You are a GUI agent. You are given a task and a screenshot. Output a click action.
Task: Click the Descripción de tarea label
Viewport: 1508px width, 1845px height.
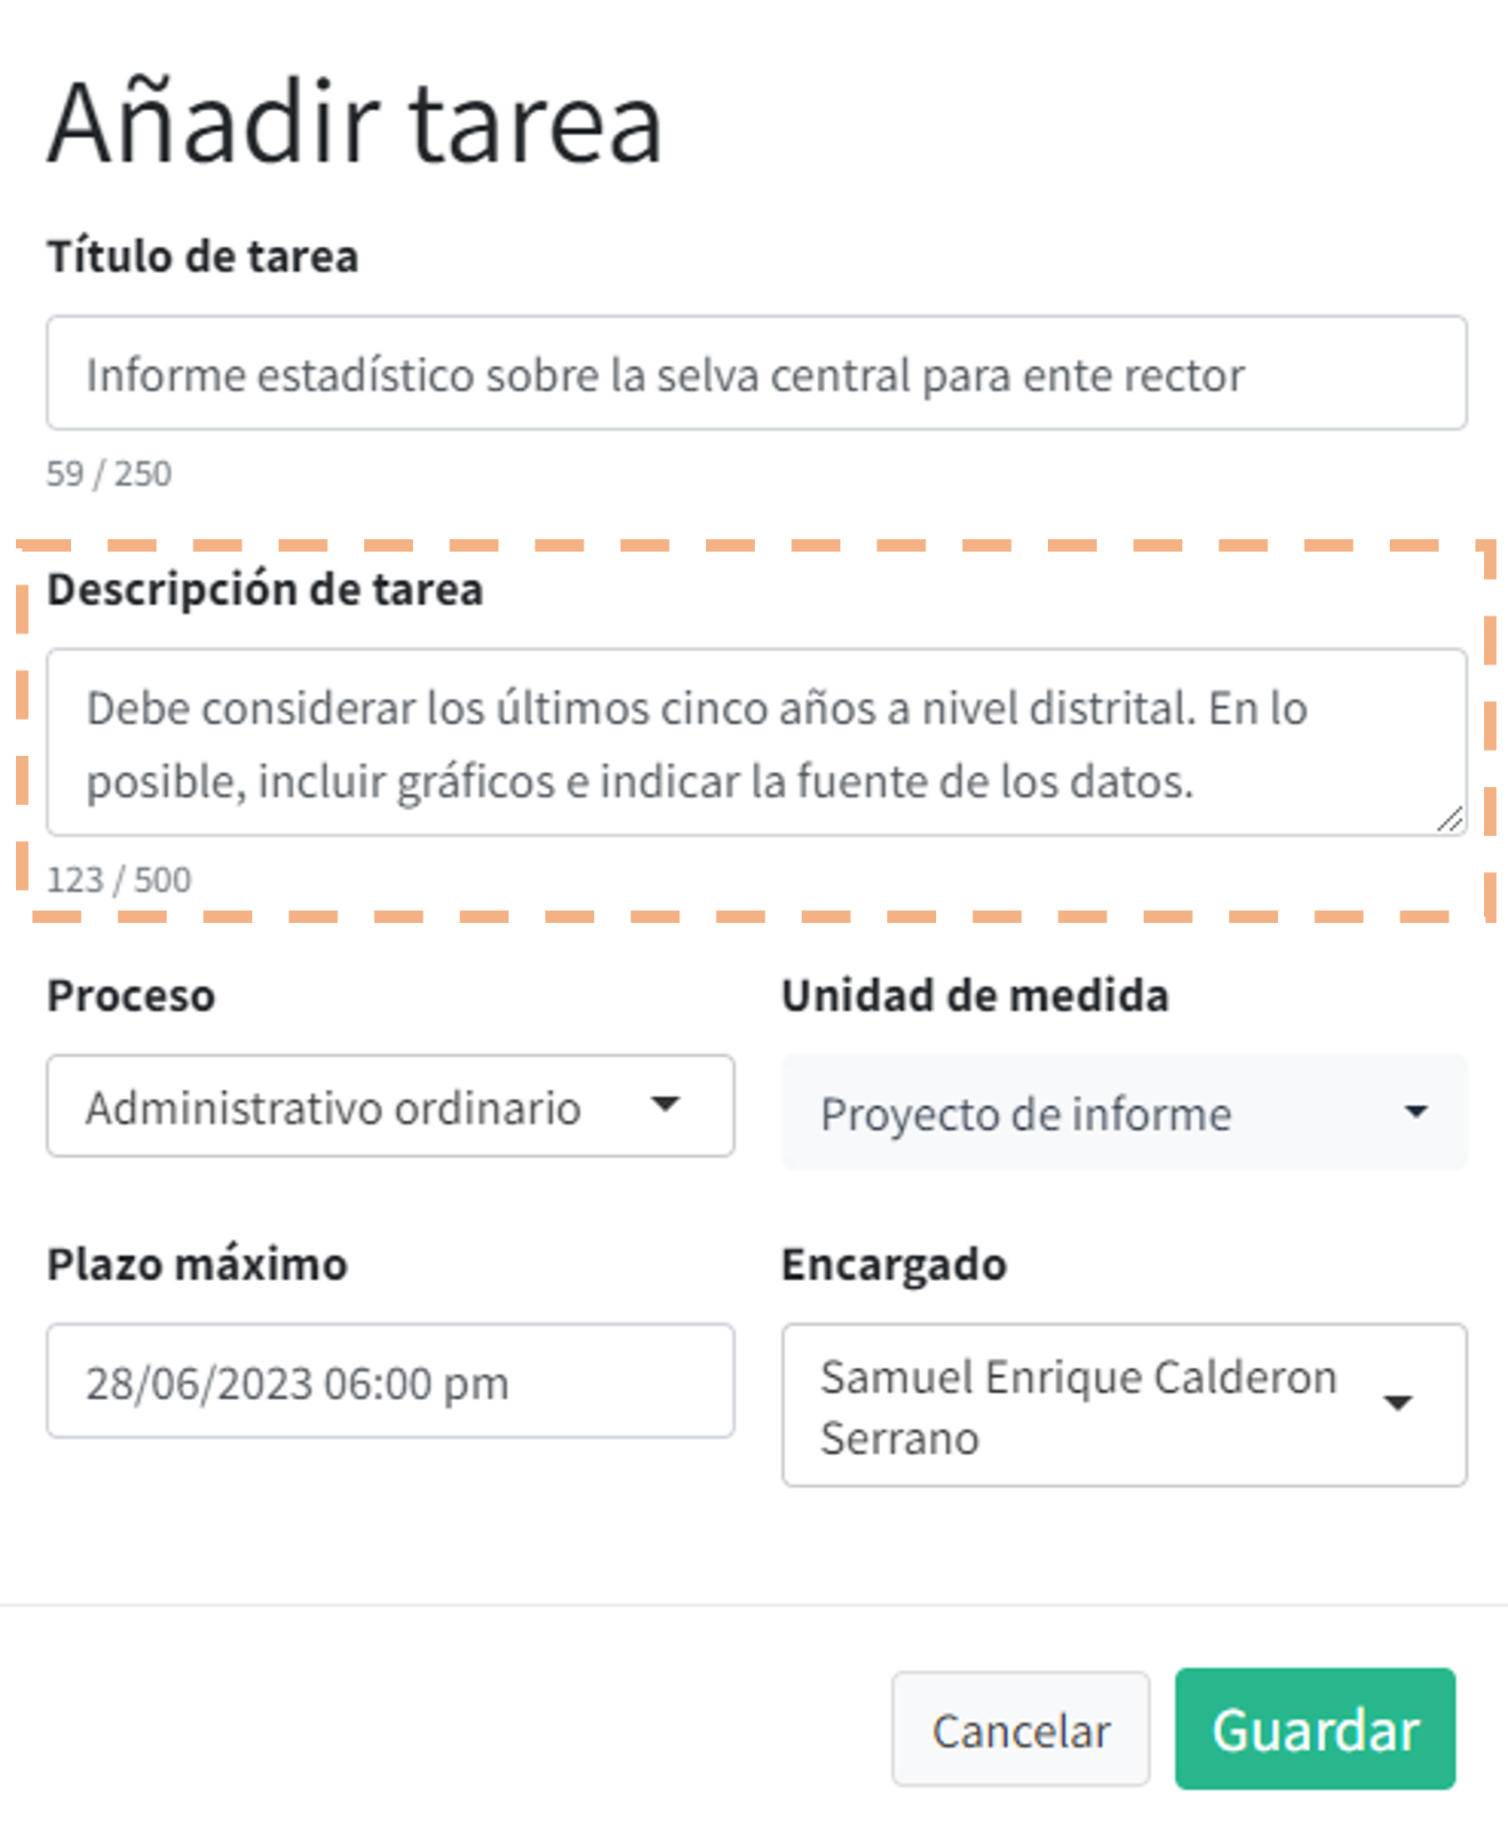pos(265,589)
